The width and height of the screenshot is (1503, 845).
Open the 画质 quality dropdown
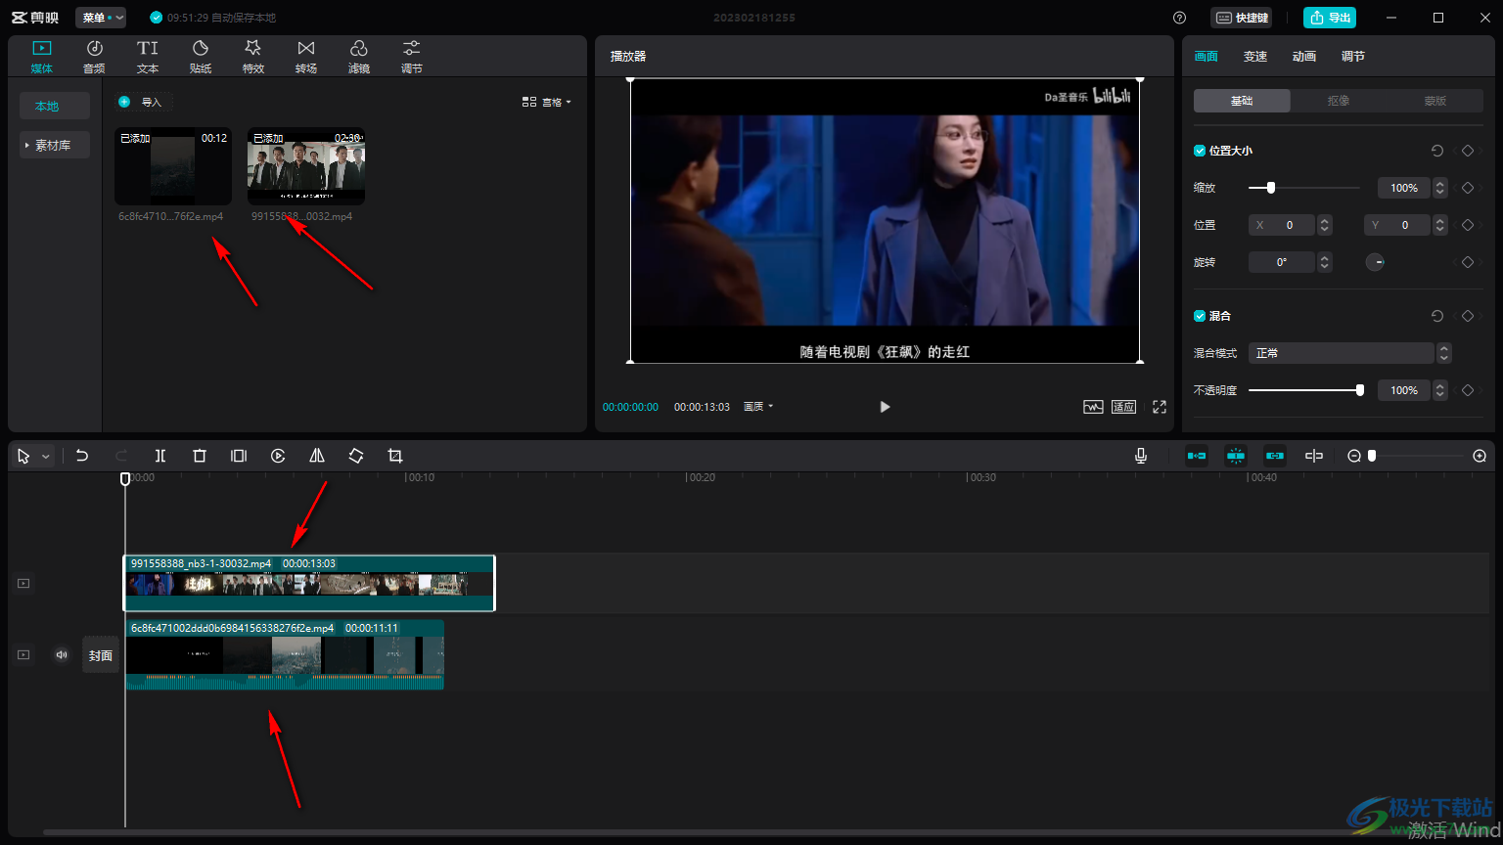click(758, 407)
